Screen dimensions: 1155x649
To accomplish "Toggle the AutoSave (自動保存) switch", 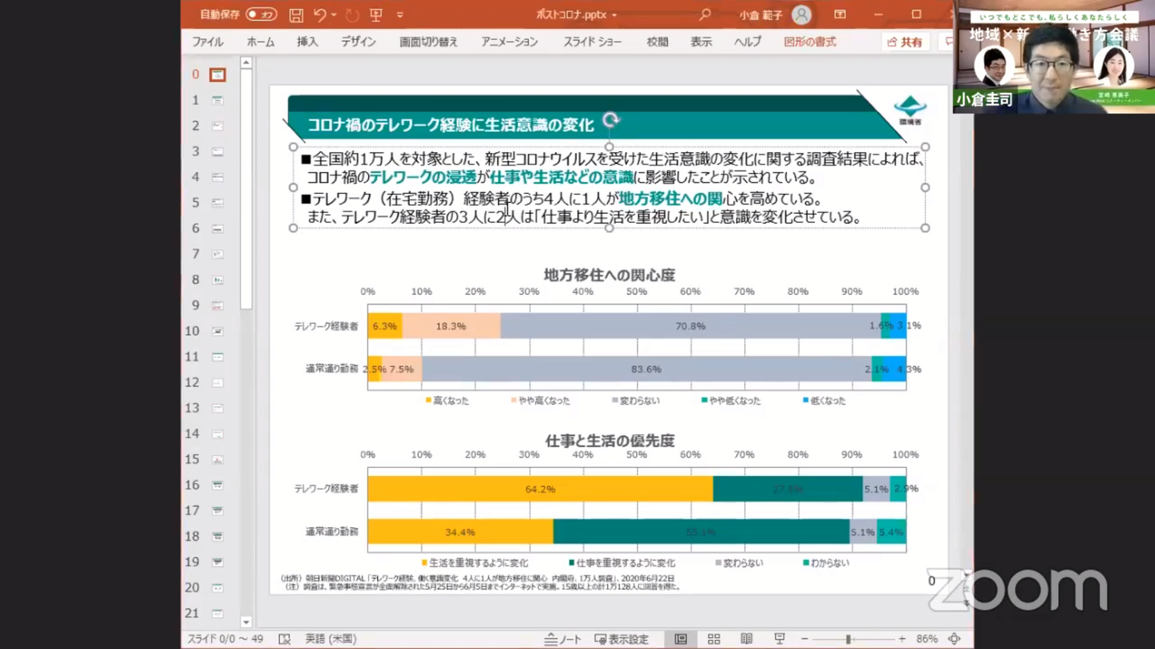I will [x=261, y=14].
